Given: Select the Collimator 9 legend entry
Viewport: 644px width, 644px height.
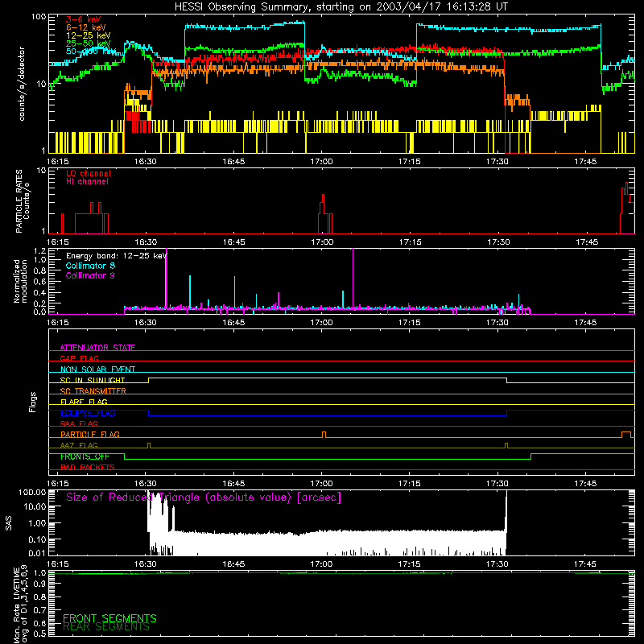Looking at the screenshot, I should (90, 275).
